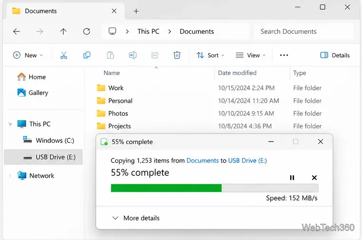The height and width of the screenshot is (240, 362).
Task: Open the View layout dropdown
Action: click(x=250, y=55)
